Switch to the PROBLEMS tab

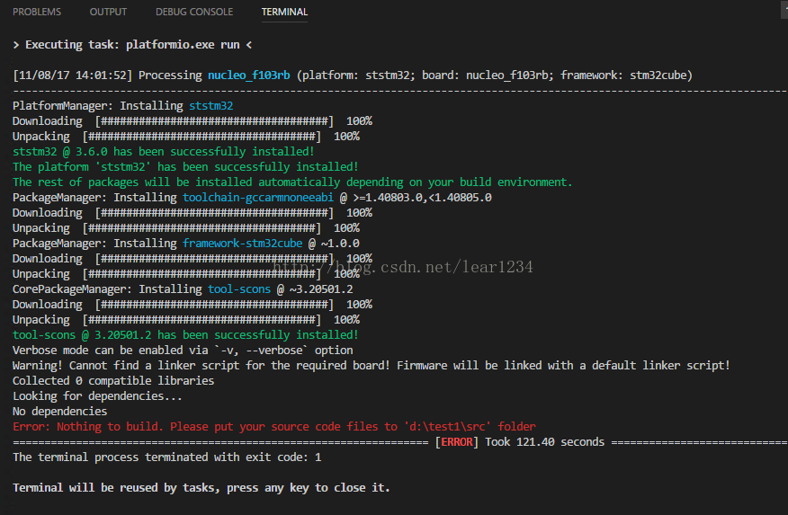click(x=37, y=12)
